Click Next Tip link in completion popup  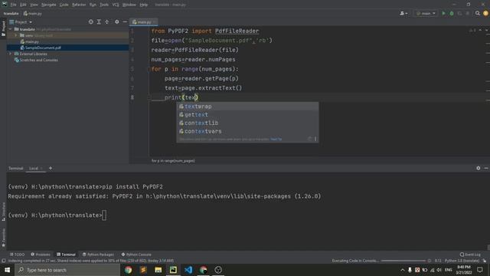pos(276,140)
